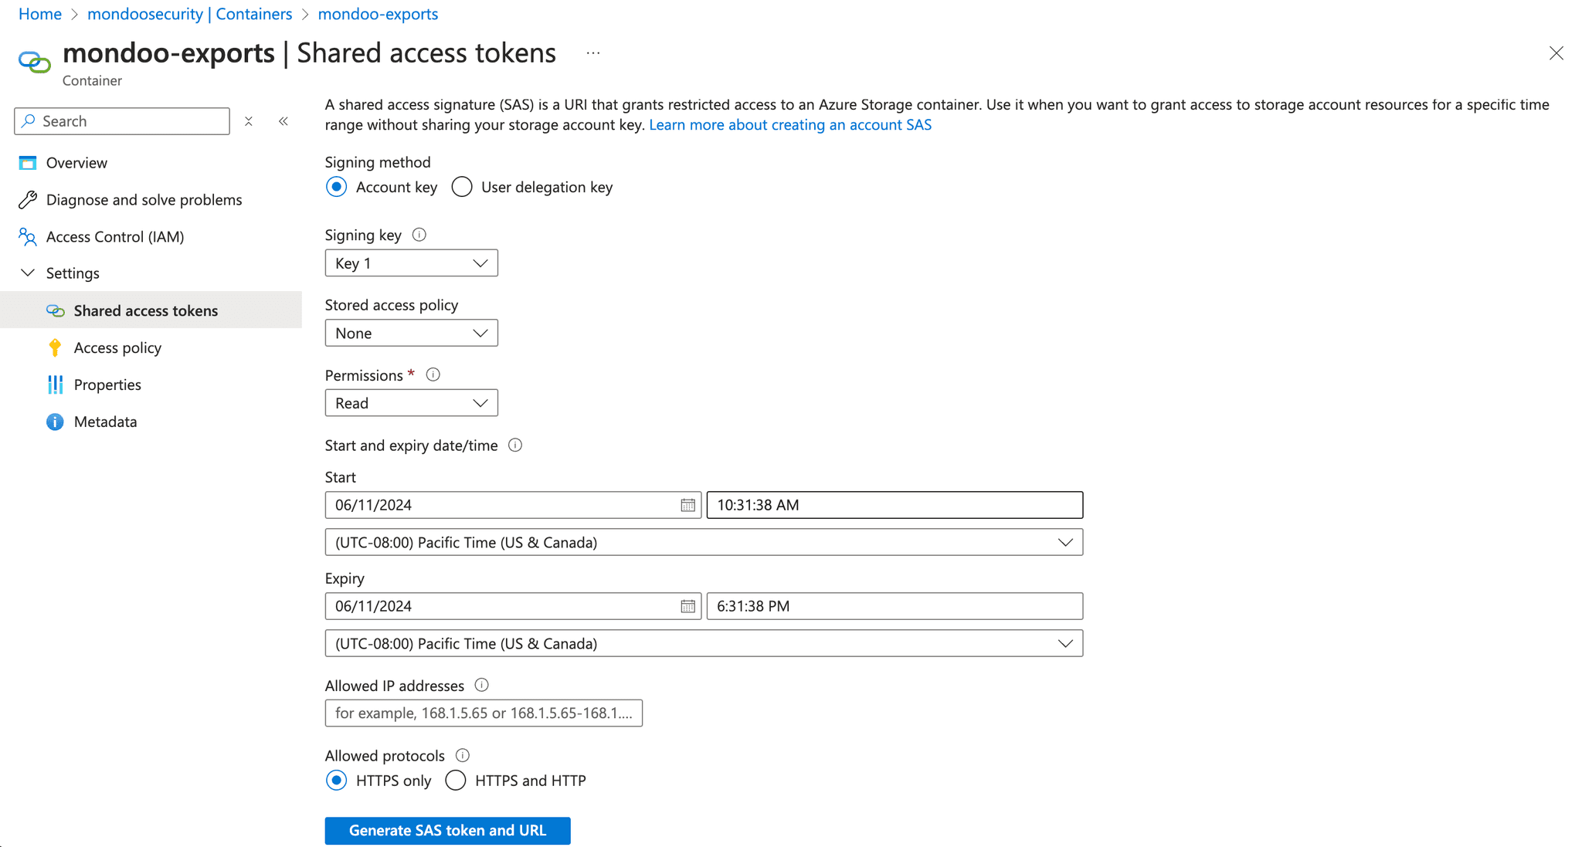Open Properties using its chart icon
1582x847 pixels.
pyautogui.click(x=55, y=384)
